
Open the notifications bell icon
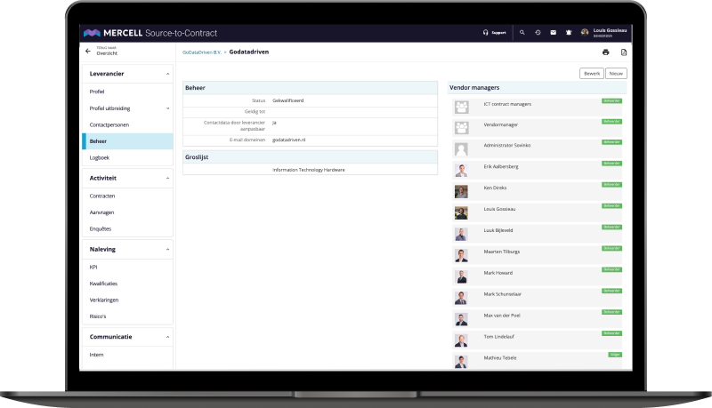(x=568, y=32)
